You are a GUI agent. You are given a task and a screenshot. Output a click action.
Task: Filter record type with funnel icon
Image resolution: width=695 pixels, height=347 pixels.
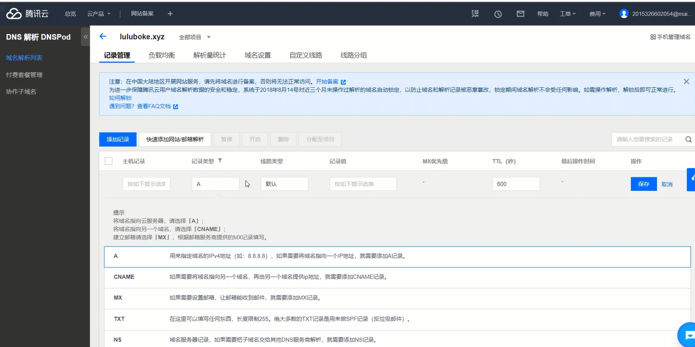220,161
